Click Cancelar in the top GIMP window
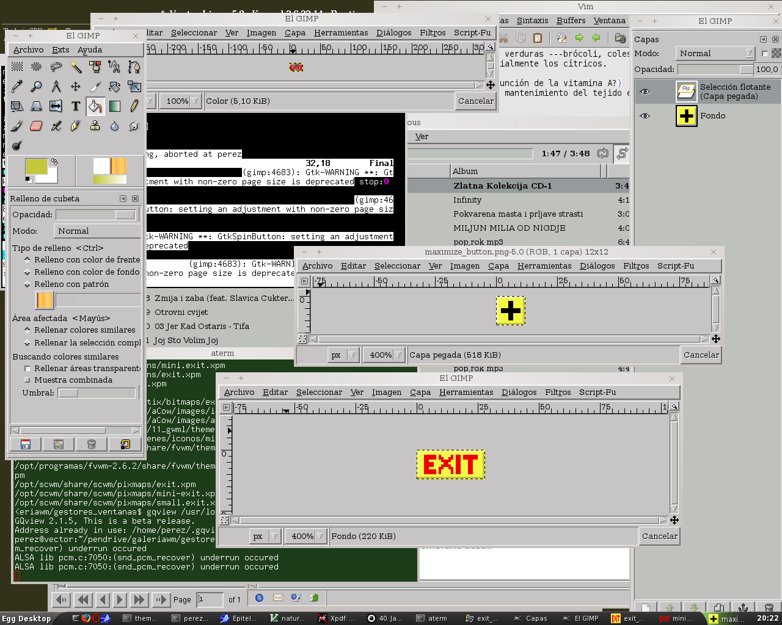 click(x=476, y=101)
